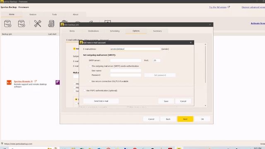Click the Back button in New backup job
The height and width of the screenshot is (149, 265).
(168, 119)
